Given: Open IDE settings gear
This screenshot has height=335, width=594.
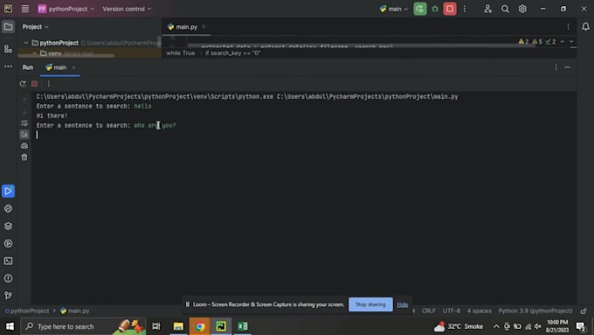Looking at the screenshot, I should click(x=522, y=9).
